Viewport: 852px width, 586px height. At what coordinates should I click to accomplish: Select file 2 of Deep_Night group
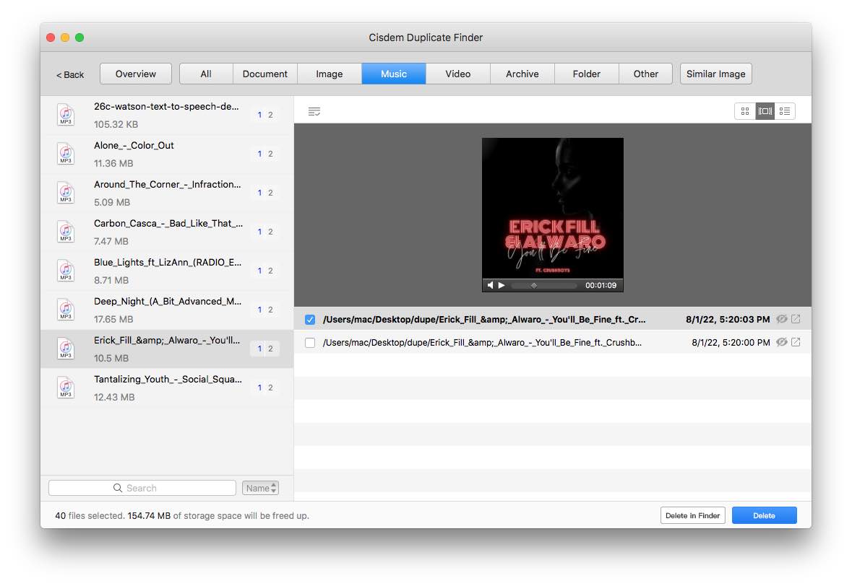pyautogui.click(x=270, y=310)
